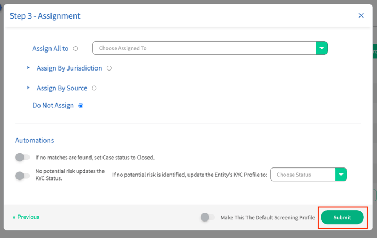This screenshot has height=238, width=377.
Task: Open the Choose Assigned To field
Action: click(210, 48)
